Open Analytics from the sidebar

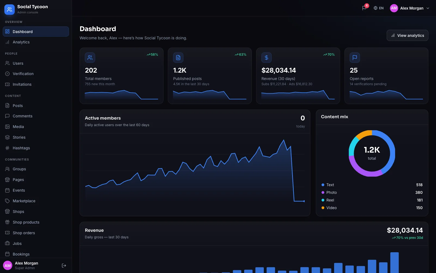pyautogui.click(x=36, y=42)
